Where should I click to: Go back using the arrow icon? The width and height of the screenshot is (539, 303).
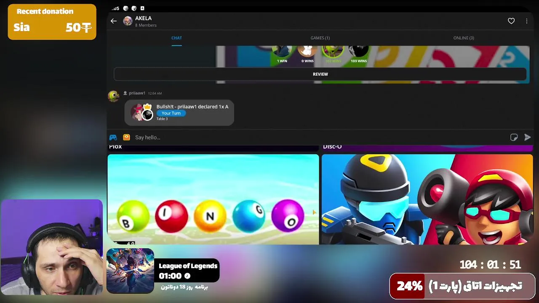pos(114,21)
